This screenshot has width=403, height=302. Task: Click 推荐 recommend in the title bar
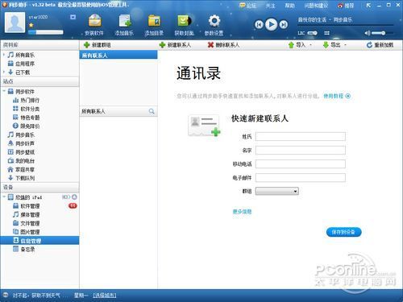click(346, 6)
